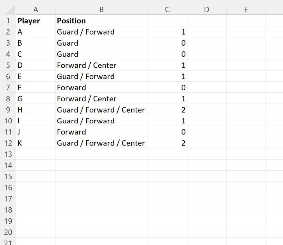This screenshot has width=283, height=245.
Task: Select the value 1 cell in row 2
Action: [167, 32]
